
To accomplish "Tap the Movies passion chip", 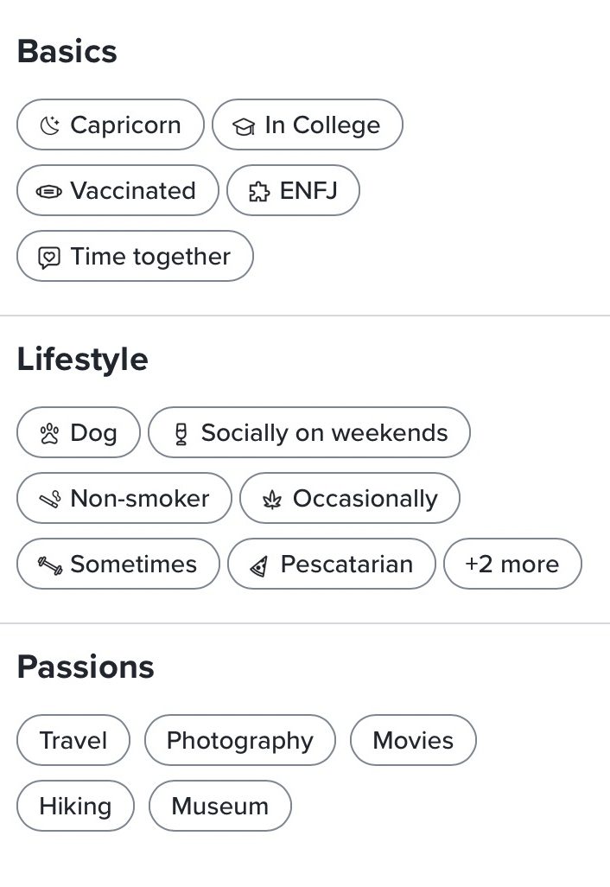I will point(413,741).
